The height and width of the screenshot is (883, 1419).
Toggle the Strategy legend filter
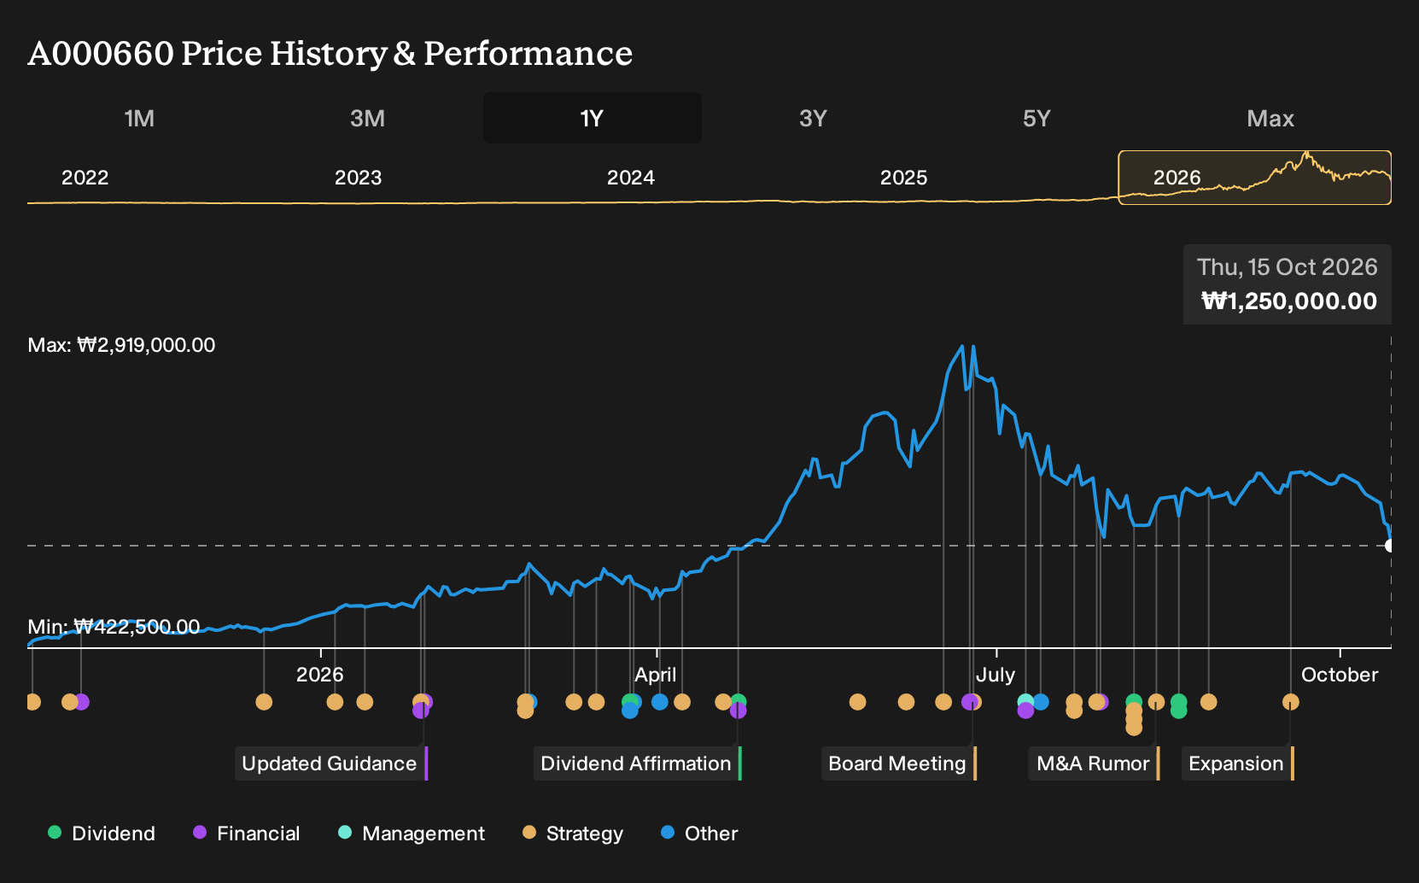573,833
